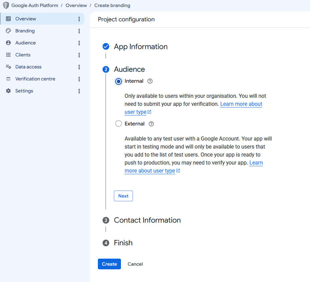This screenshot has height=282, width=310.
Task: Select the Internal audience radio button
Action: coord(119,81)
